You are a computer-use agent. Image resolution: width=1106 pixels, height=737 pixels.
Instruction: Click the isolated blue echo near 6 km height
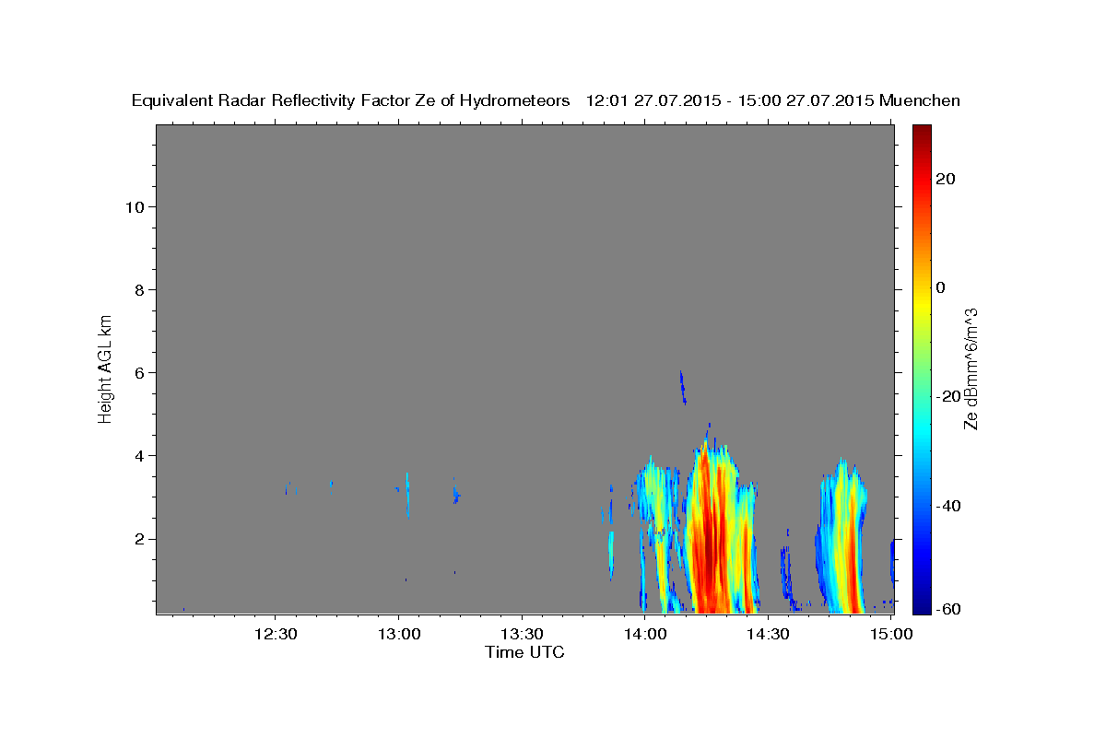tap(683, 387)
